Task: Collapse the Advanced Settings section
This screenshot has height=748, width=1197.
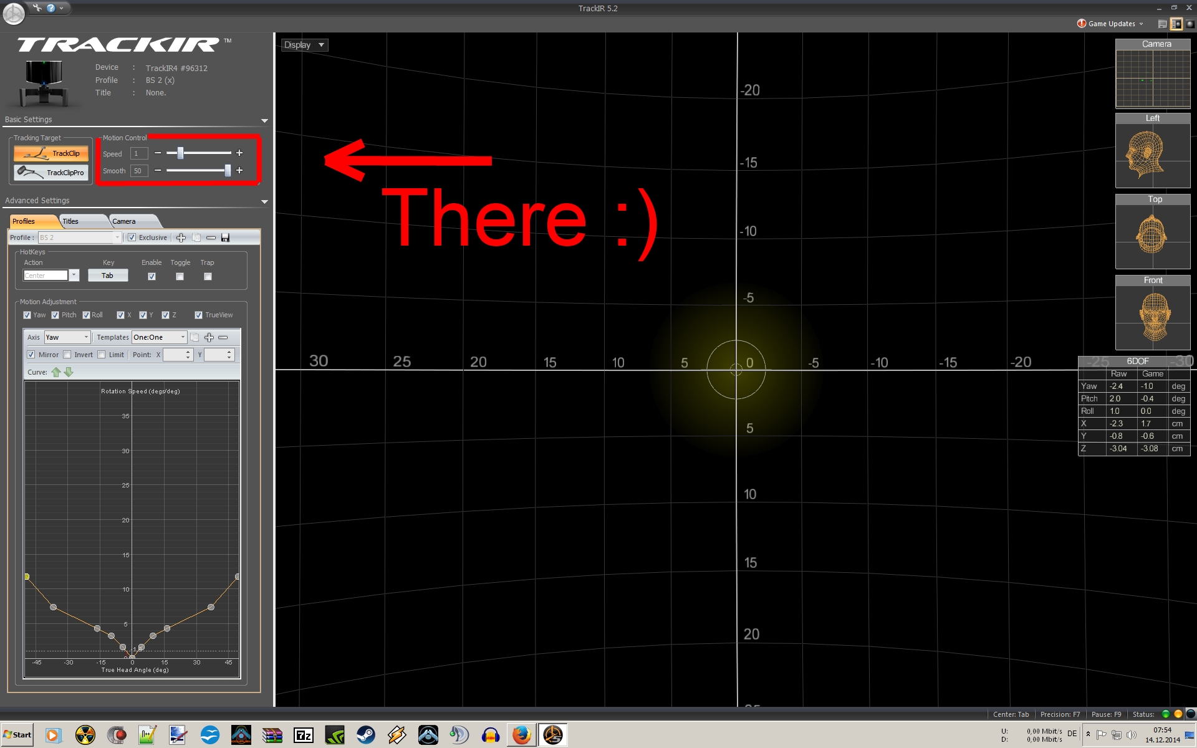Action: pos(264,201)
